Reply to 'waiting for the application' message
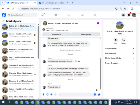The width and height of the screenshot is (140, 105). point(79,61)
